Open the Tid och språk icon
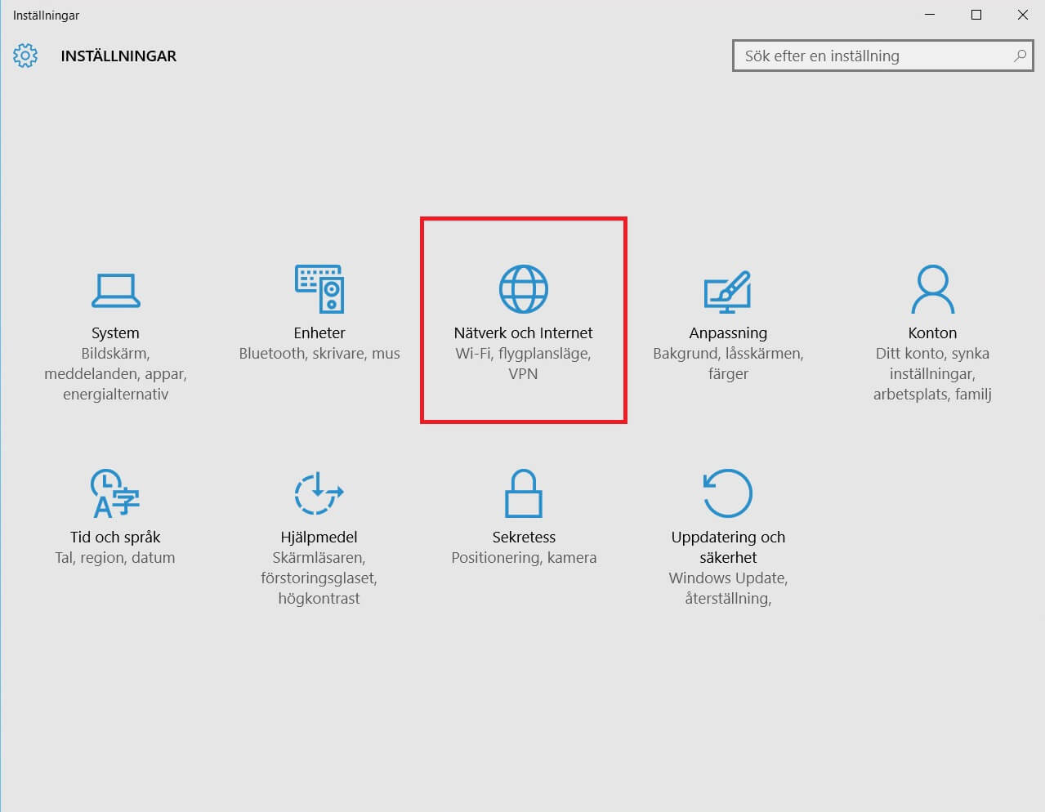The height and width of the screenshot is (812, 1045). click(x=115, y=493)
